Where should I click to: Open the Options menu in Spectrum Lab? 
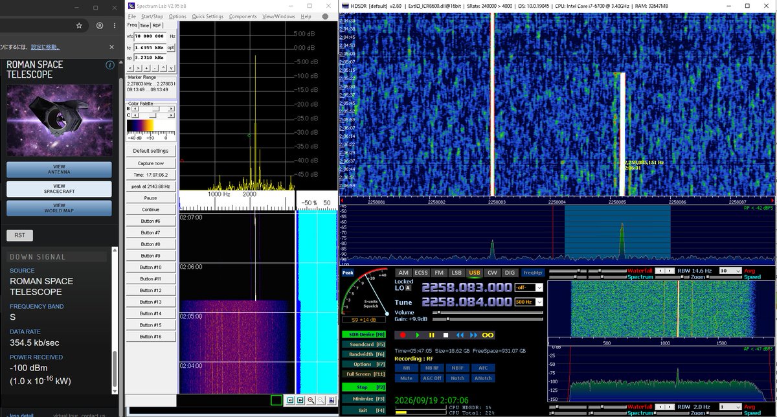pyautogui.click(x=177, y=16)
